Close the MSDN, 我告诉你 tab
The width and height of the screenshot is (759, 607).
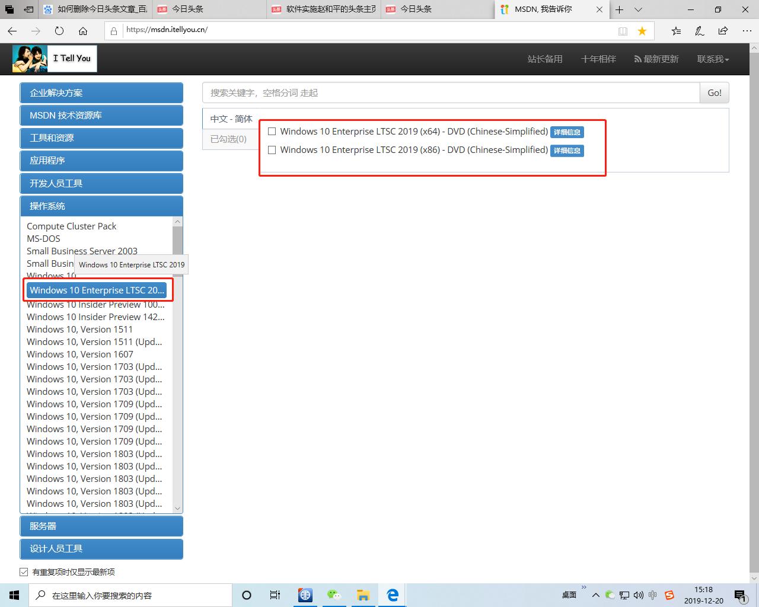click(x=599, y=9)
